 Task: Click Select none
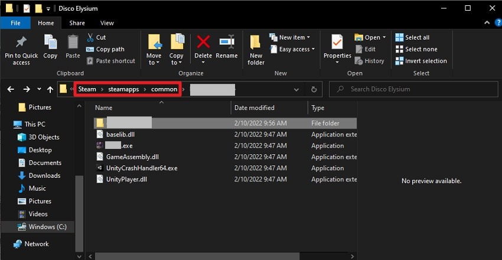tap(416, 49)
